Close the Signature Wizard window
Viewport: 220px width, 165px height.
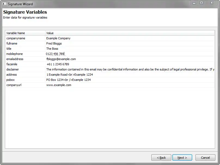212,3
